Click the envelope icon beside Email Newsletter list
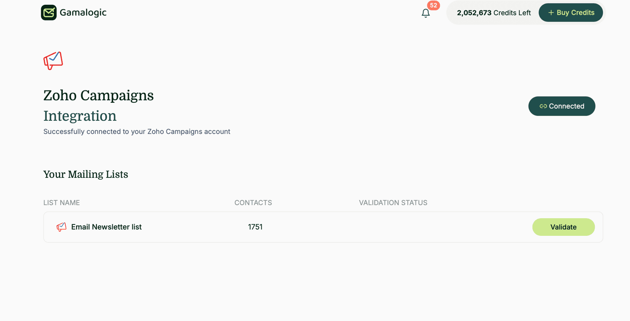 [x=61, y=227]
